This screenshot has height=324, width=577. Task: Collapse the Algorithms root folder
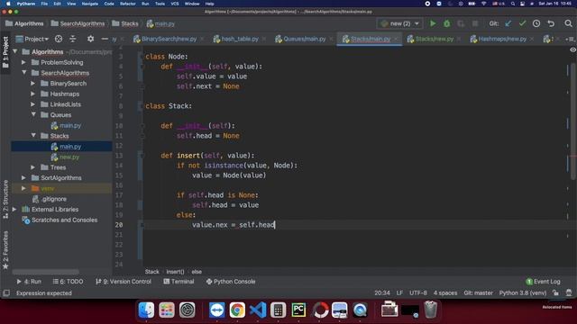click(15, 52)
